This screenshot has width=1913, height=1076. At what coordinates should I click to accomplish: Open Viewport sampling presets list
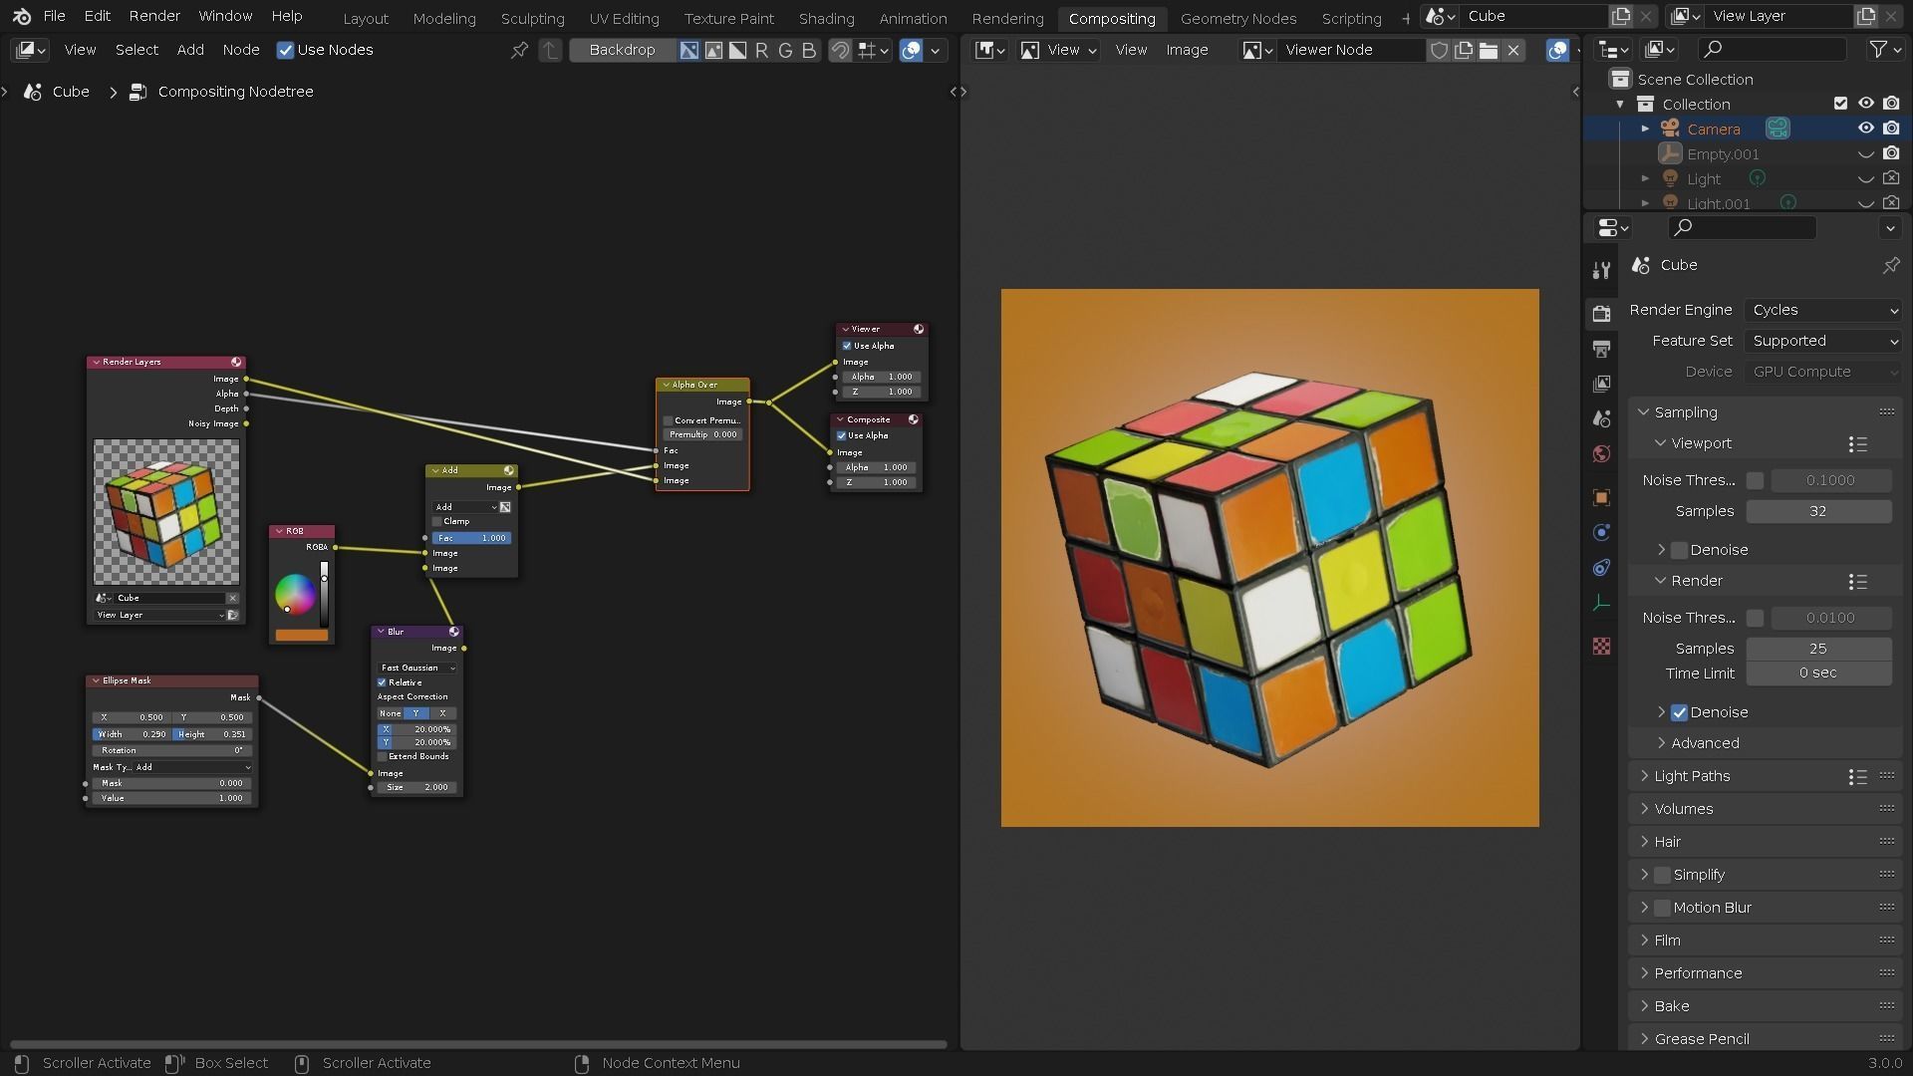pyautogui.click(x=1857, y=444)
